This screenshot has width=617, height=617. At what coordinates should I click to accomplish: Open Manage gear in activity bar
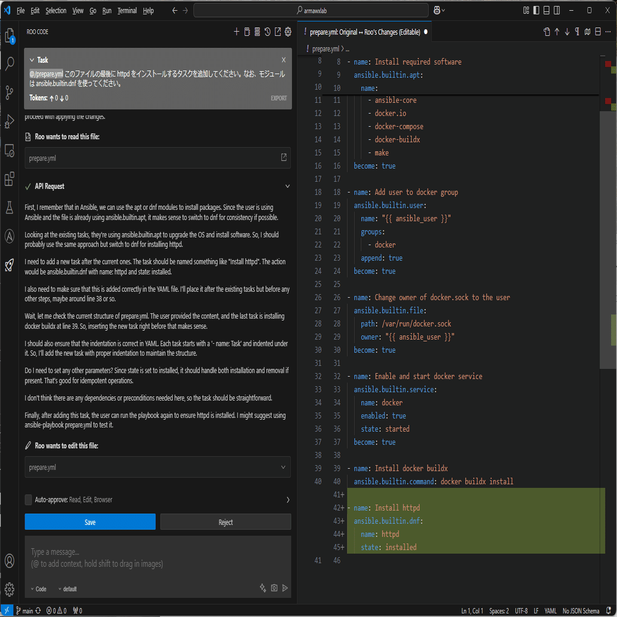coord(10,589)
